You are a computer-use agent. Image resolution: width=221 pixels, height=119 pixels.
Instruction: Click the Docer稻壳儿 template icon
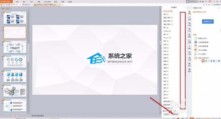pos(196,54)
